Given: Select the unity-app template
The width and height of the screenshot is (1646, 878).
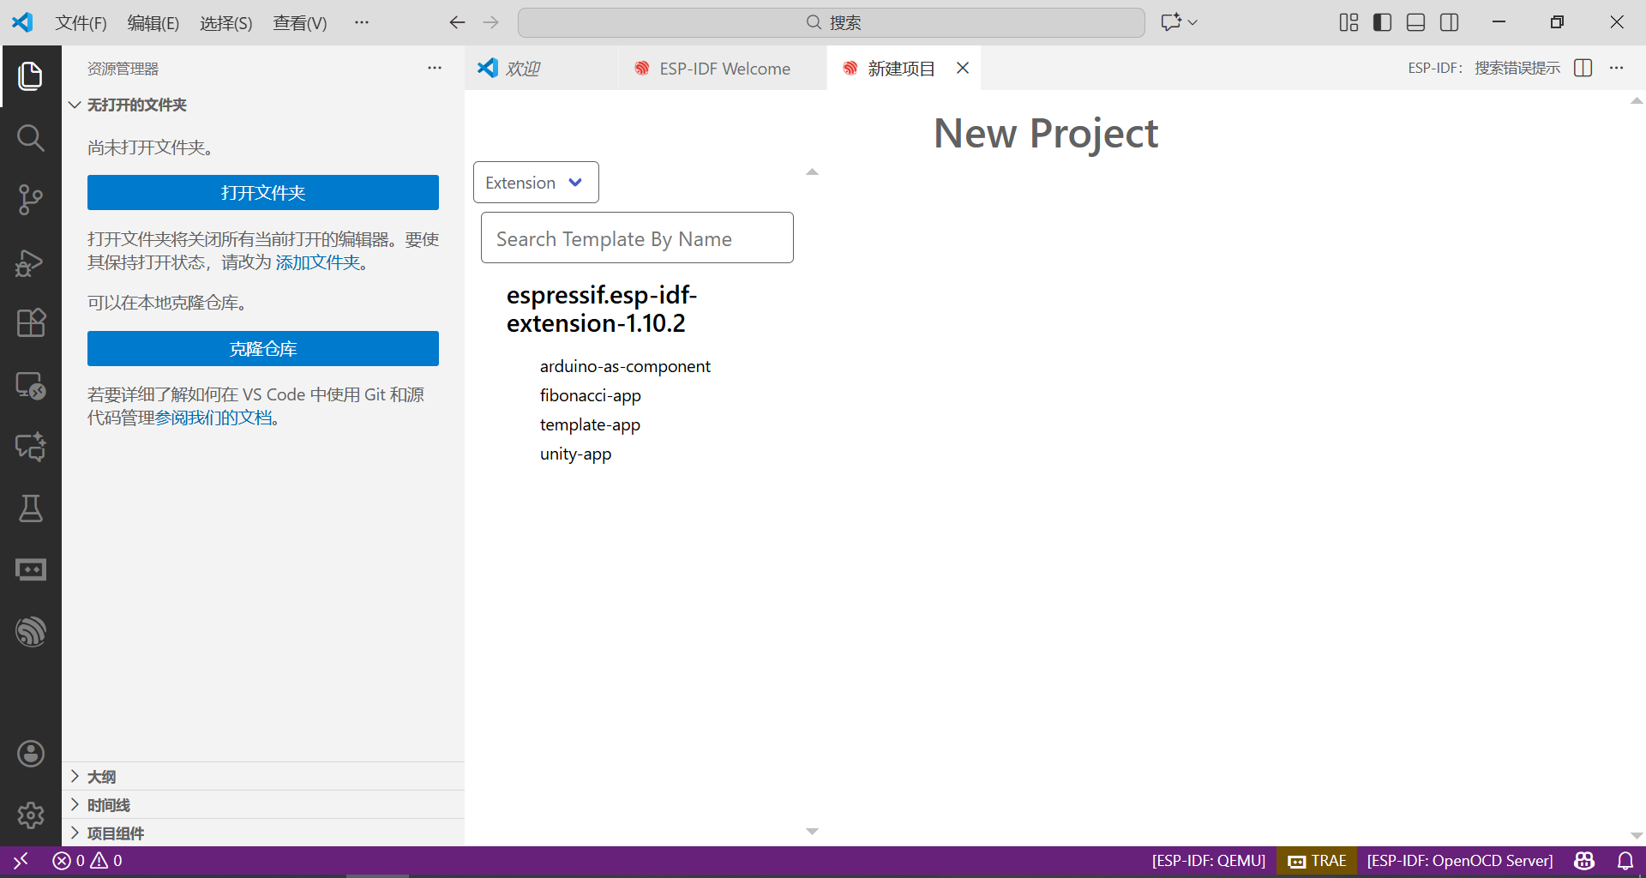Looking at the screenshot, I should click(575, 454).
